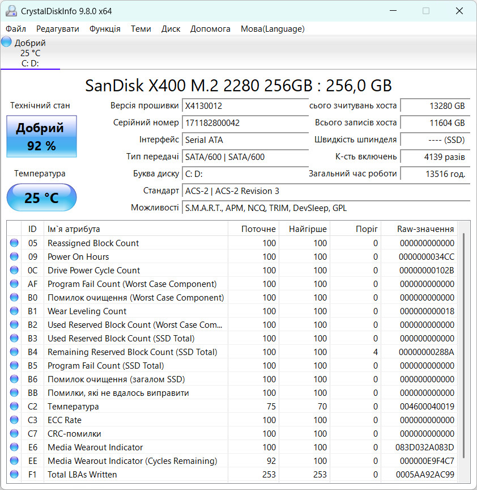Select the Reassigned Block Count attribute name

(x=93, y=243)
